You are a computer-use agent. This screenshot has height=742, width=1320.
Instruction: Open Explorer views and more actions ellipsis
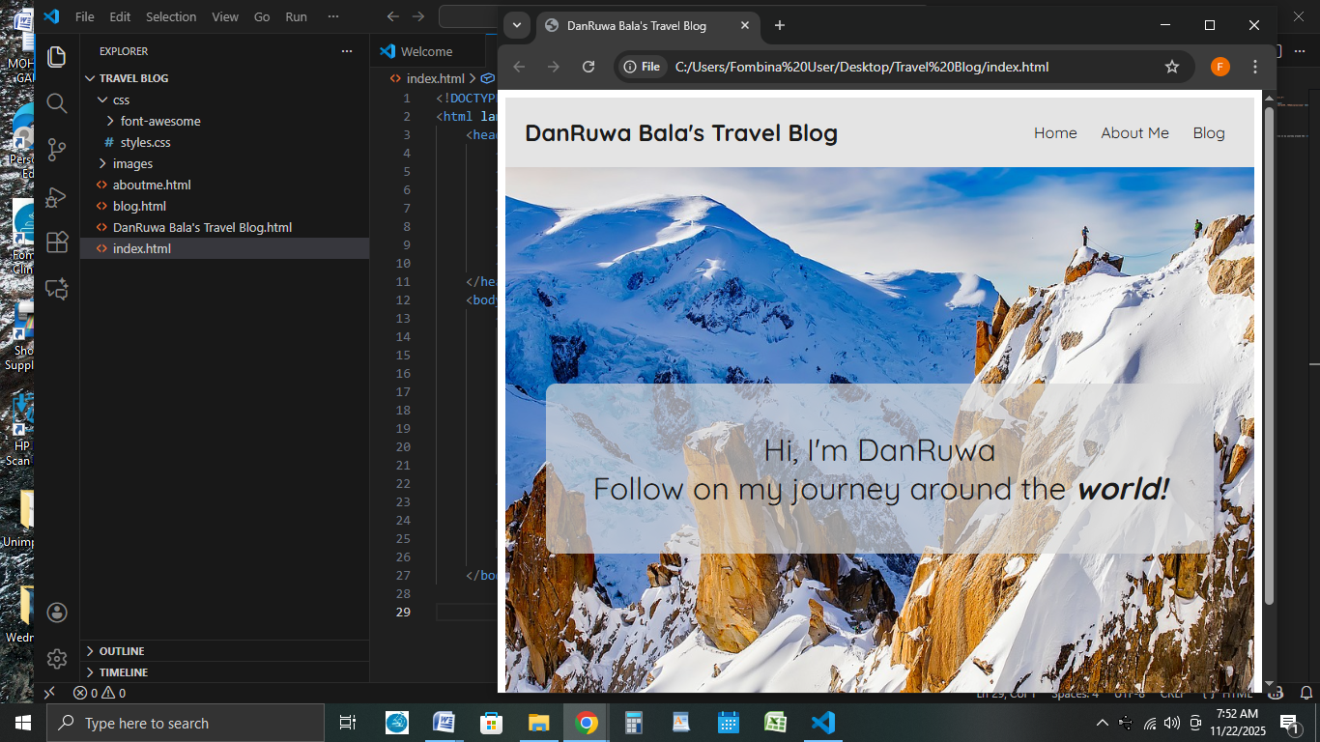(347, 51)
